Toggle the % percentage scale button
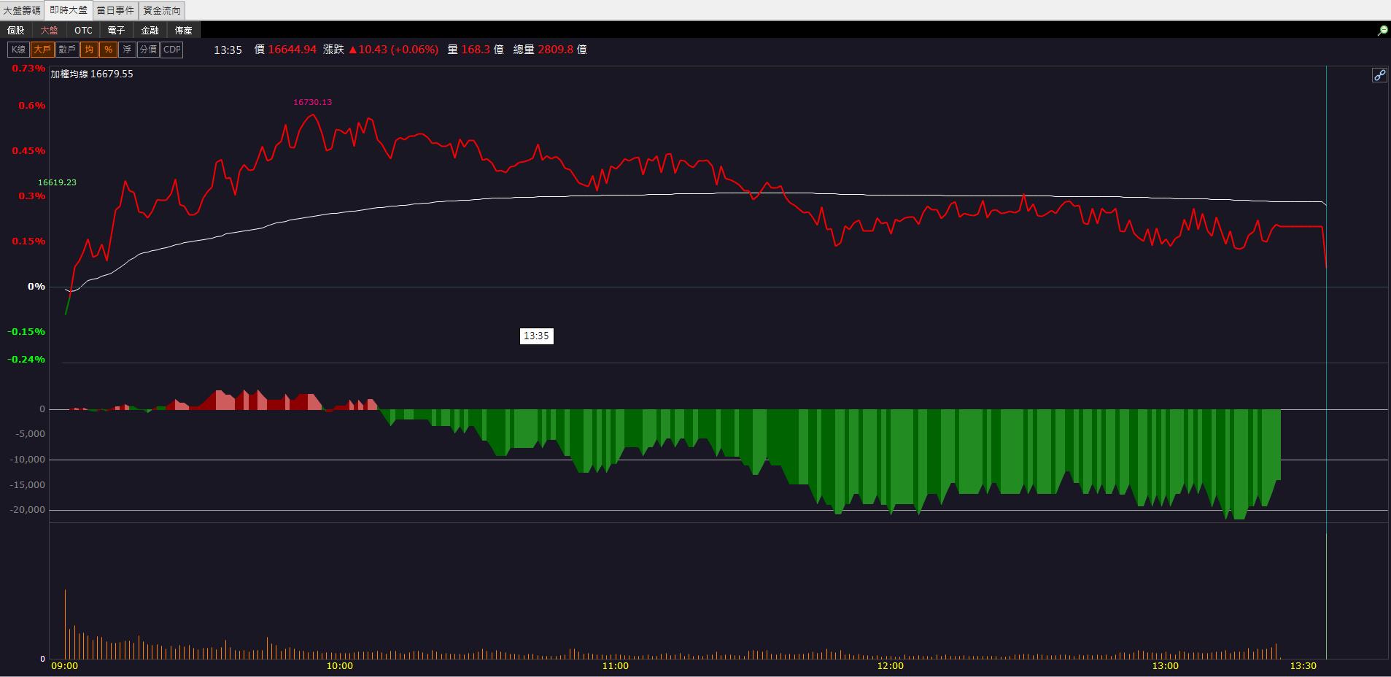1391x677 pixels. tap(108, 50)
